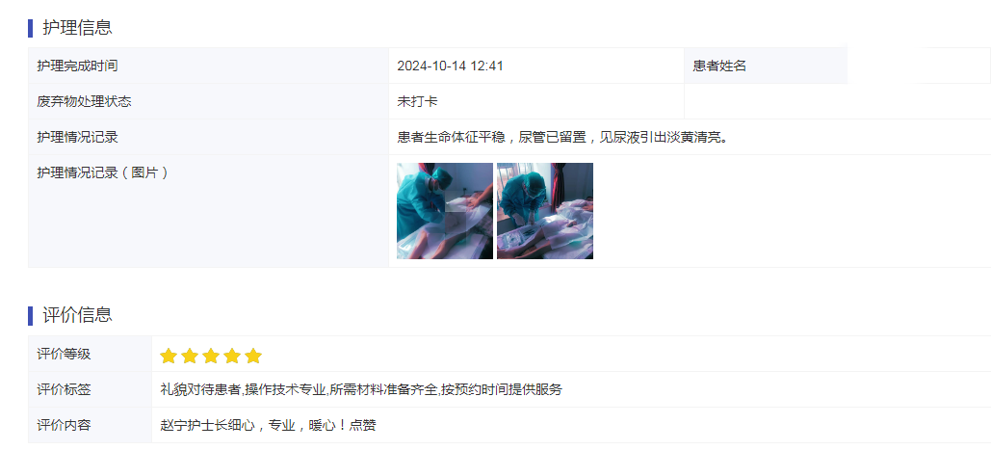
Task: Click the first yellow rating star
Action: 169,356
